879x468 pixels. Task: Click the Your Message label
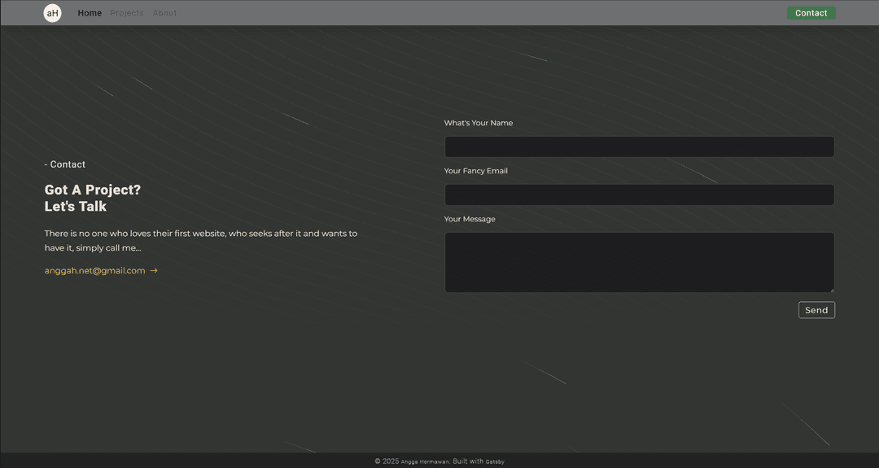tap(470, 219)
